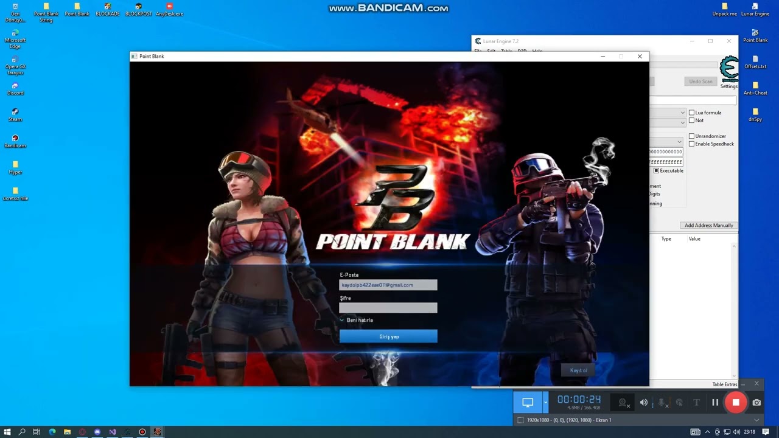This screenshot has width=779, height=438.
Task: Enable the Not checkbox in Lunar Engine
Action: coord(691,120)
